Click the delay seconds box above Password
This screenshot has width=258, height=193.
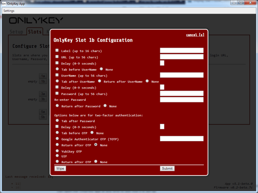(x=162, y=87)
